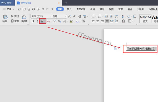The height and width of the screenshot is (102, 158).
Task: Click the Print icon
Action: click(x=33, y=9)
